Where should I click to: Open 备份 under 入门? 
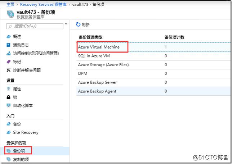[17, 124]
